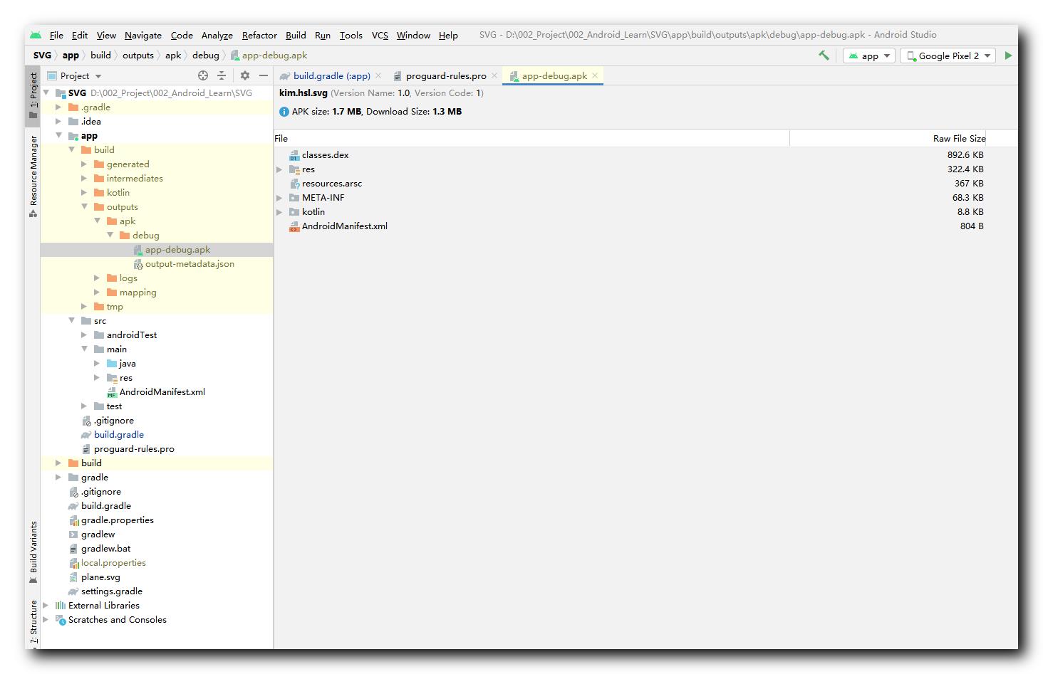Expand the META-INF folder in APK analyzer
This screenshot has height=674, width=1043.
pos(279,198)
